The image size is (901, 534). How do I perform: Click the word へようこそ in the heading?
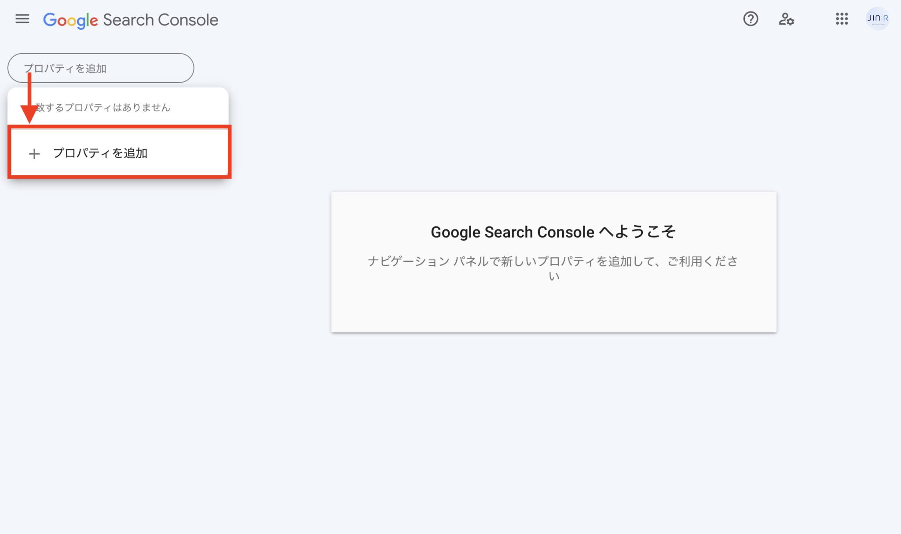(x=637, y=232)
